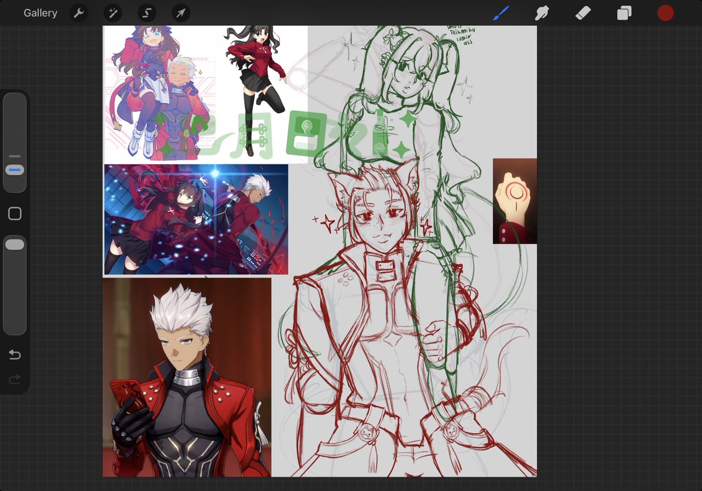This screenshot has width=702, height=491.
Task: Click the brush opacity slider handle
Action: tap(15, 244)
